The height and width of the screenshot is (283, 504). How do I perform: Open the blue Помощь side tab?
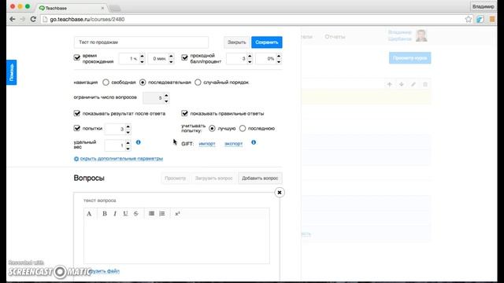point(12,72)
